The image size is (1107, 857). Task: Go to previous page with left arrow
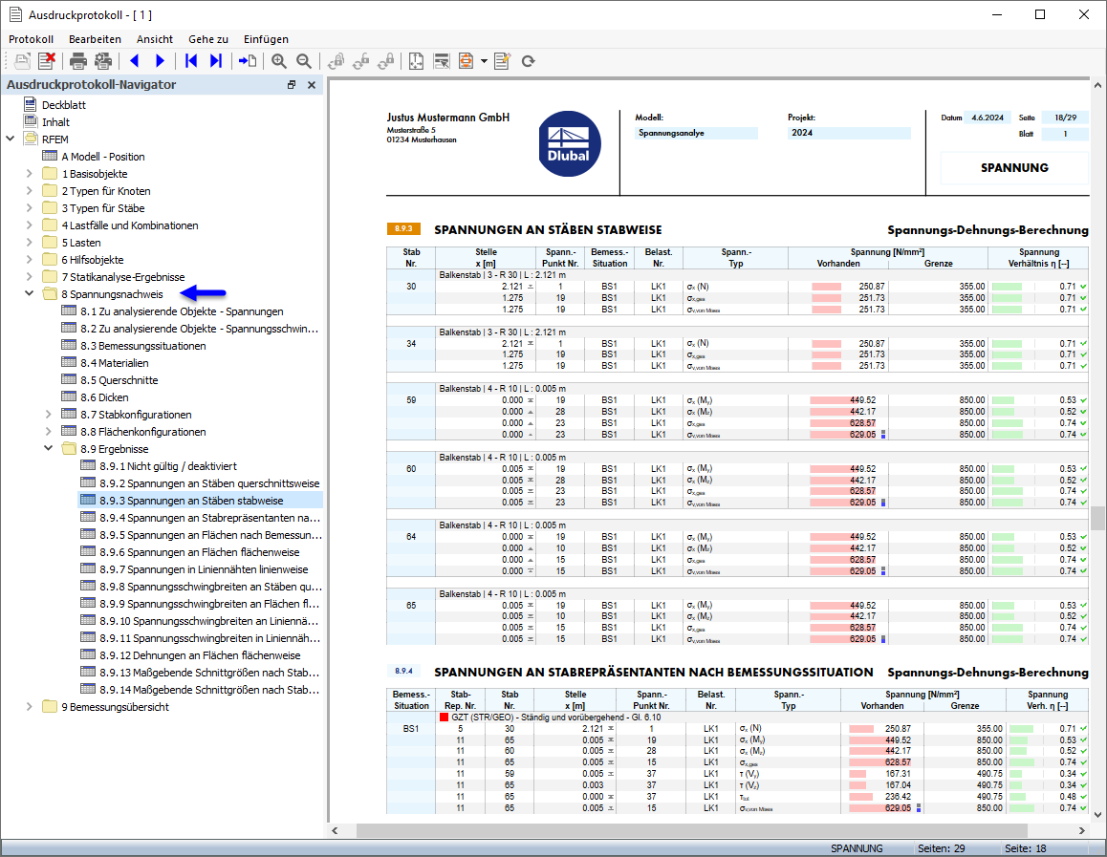coord(134,61)
